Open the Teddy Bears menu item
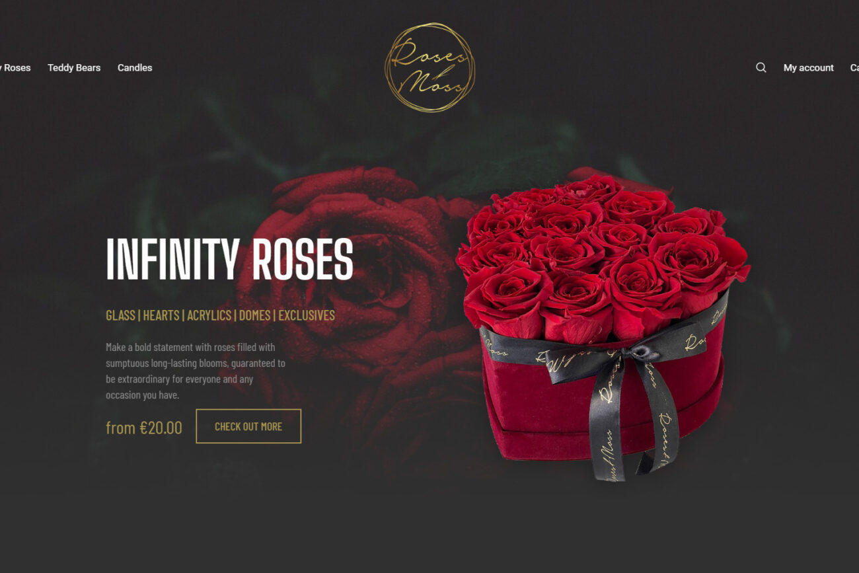 74,67
